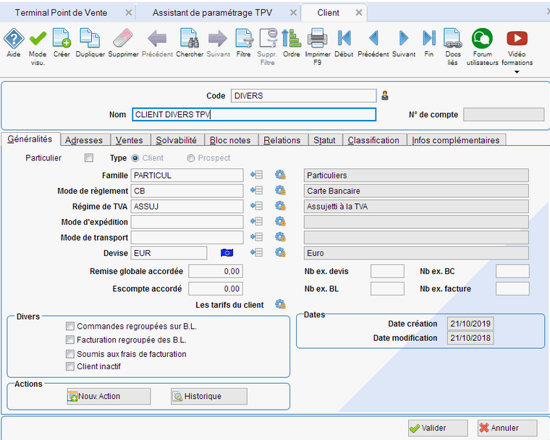
Task: Open the Relations tab
Action: (282, 140)
